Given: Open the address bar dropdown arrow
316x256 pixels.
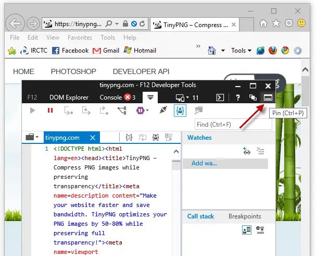Looking at the screenshot, I should [117, 24].
